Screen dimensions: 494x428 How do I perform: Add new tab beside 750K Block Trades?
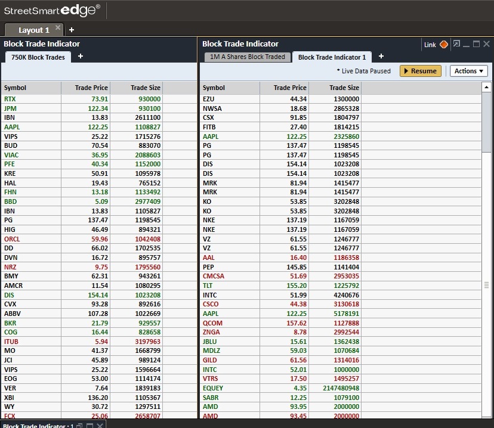(81, 56)
